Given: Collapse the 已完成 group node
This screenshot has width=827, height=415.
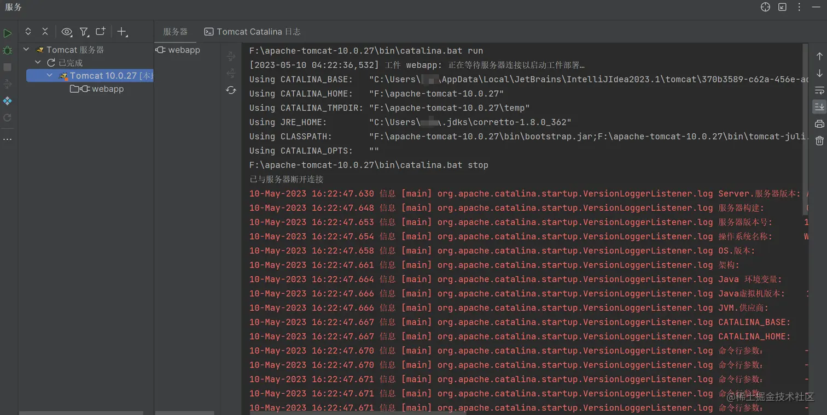Looking at the screenshot, I should coord(38,63).
